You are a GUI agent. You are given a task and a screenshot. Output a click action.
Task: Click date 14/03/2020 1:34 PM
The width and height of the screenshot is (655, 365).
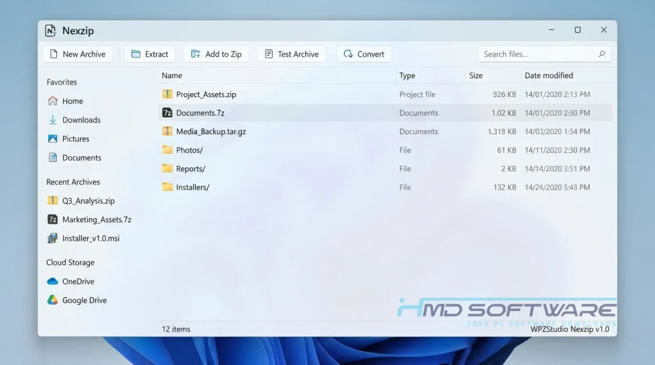[557, 131]
